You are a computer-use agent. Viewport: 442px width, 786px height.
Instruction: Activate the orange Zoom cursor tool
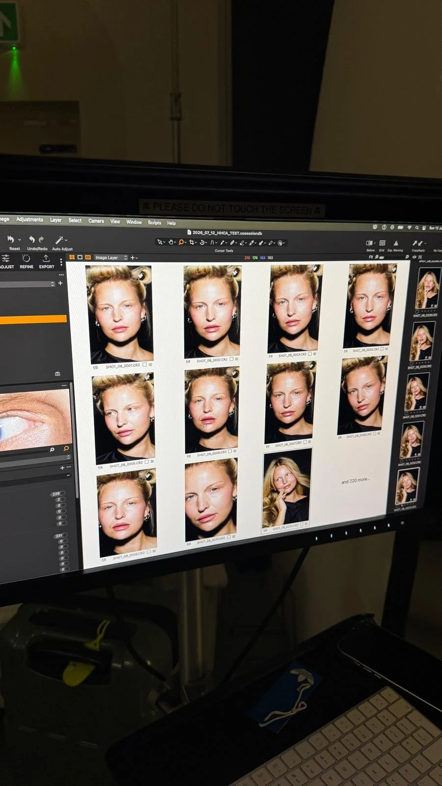click(181, 242)
